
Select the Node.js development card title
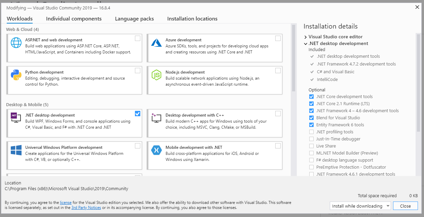(x=185, y=72)
